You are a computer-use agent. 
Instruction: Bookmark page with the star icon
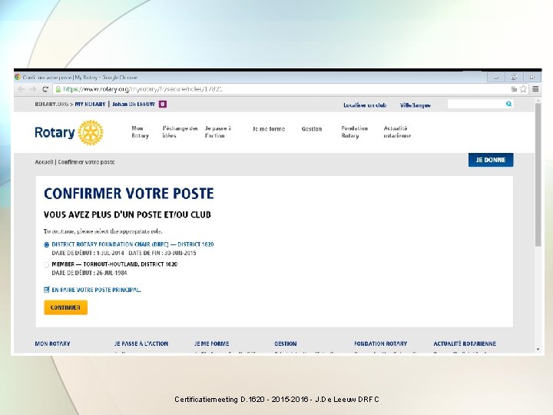pos(523,89)
